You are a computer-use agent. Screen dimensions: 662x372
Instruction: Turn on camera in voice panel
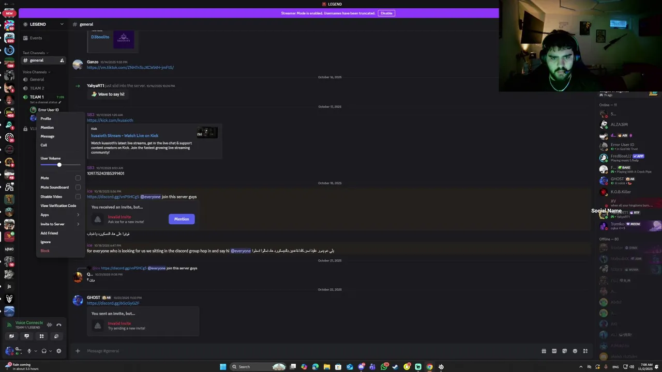point(11,336)
